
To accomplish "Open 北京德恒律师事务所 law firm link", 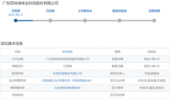I will pos(67,88).
